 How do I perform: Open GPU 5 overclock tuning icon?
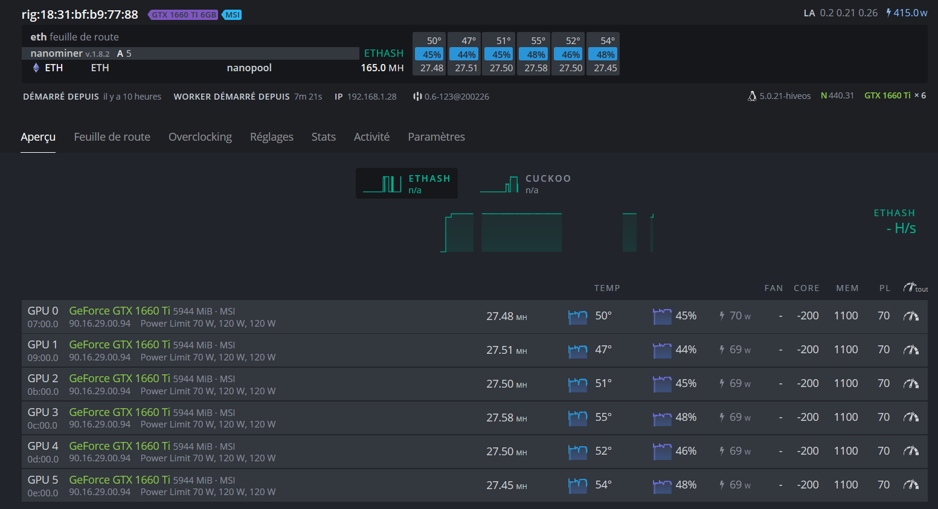911,485
